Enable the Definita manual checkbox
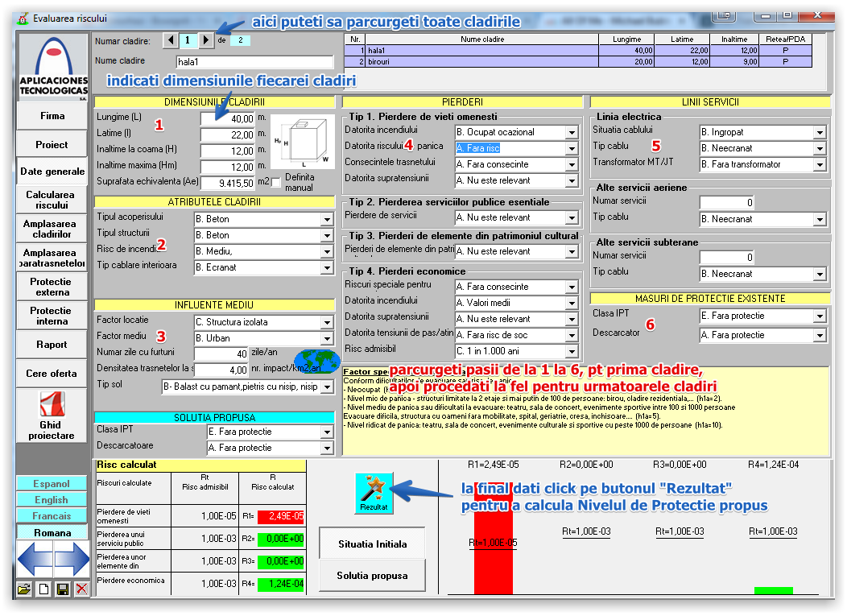Screen dimensions: 847x616 coord(276,182)
